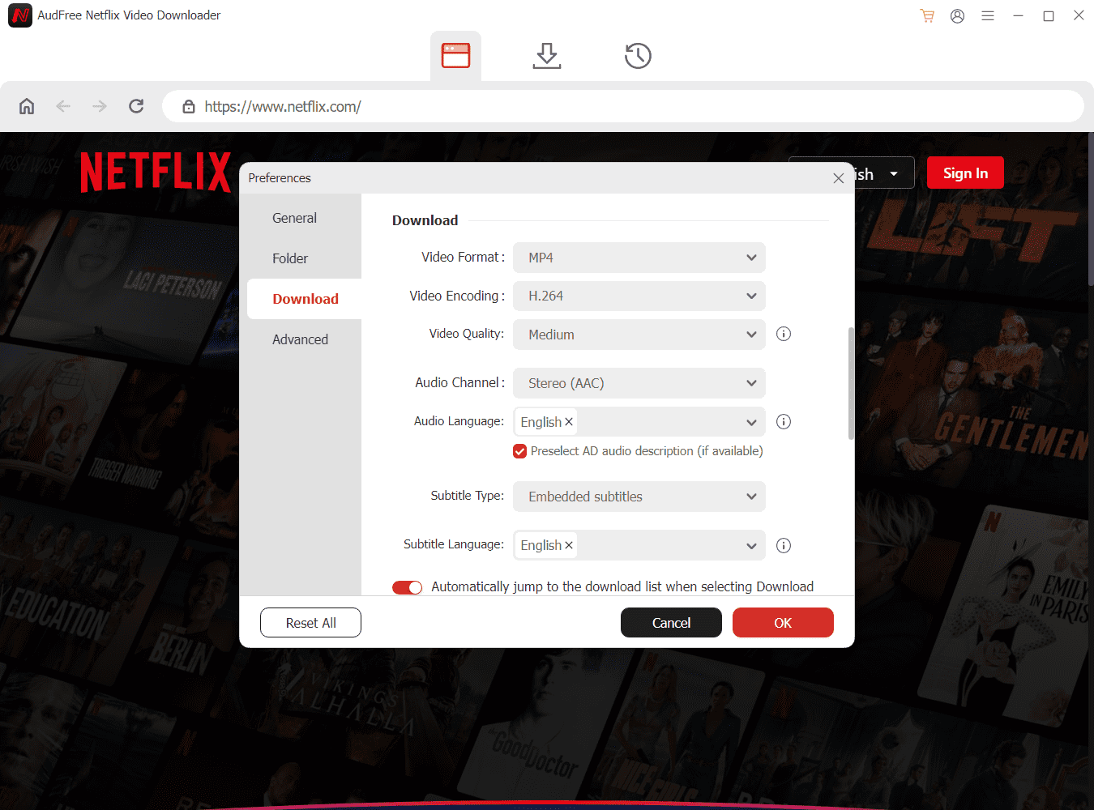The height and width of the screenshot is (810, 1094).
Task: Select the Download preferences tab
Action: click(x=304, y=299)
